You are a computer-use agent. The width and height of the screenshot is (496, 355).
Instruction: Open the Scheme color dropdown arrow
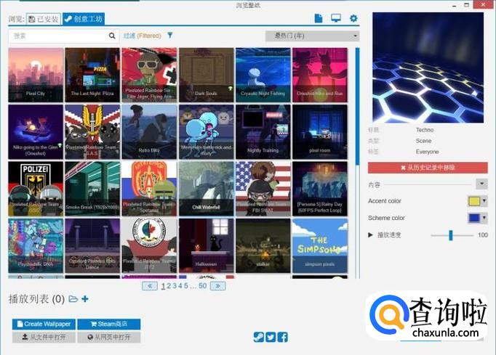484,218
